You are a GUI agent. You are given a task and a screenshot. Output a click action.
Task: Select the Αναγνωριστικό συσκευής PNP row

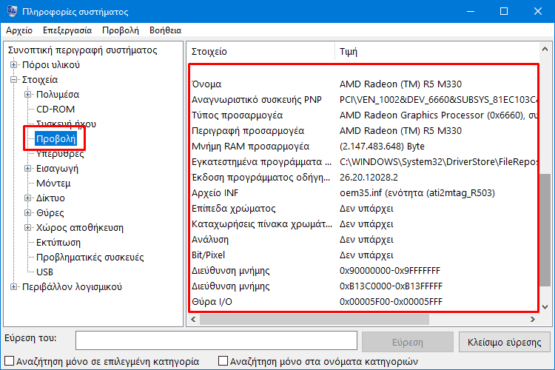(x=364, y=100)
